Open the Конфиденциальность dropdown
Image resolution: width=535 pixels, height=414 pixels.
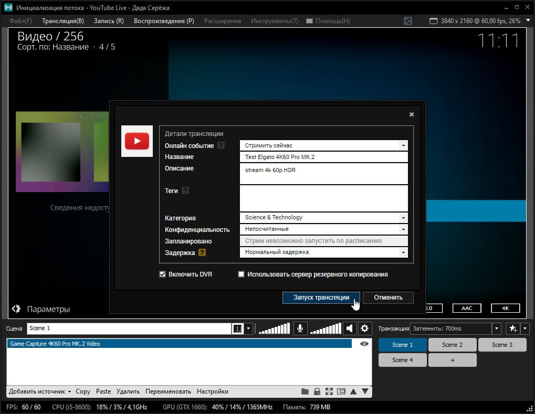(x=403, y=229)
